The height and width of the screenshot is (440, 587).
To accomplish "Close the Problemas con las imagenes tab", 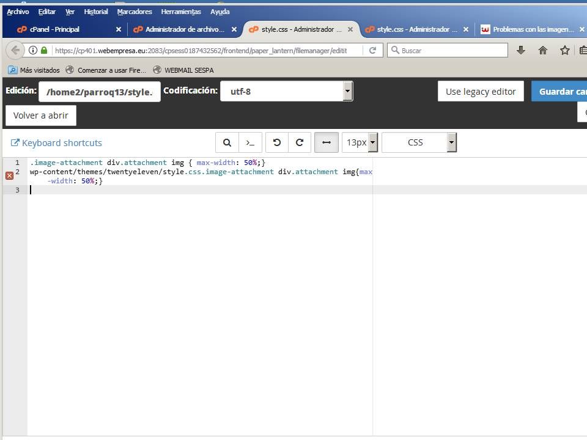I will [x=581, y=29].
